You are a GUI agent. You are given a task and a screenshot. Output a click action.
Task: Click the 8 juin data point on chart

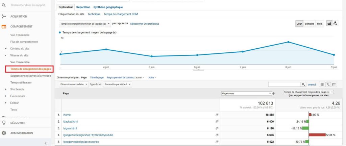pyautogui.click(x=288, y=42)
